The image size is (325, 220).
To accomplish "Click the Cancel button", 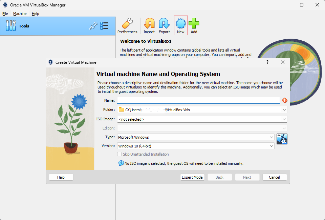I will [275, 177].
